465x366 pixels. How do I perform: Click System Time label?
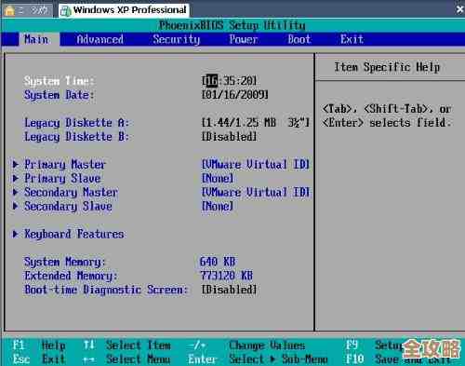click(59, 81)
